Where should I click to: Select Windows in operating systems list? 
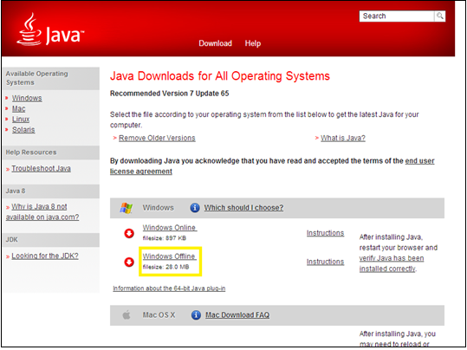point(27,98)
